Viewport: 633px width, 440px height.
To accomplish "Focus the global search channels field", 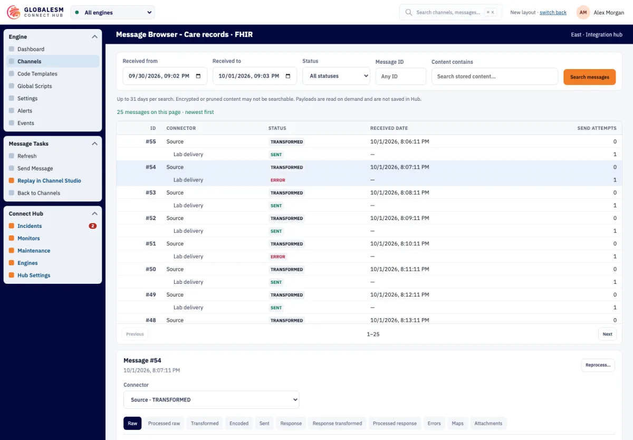I will click(451, 12).
